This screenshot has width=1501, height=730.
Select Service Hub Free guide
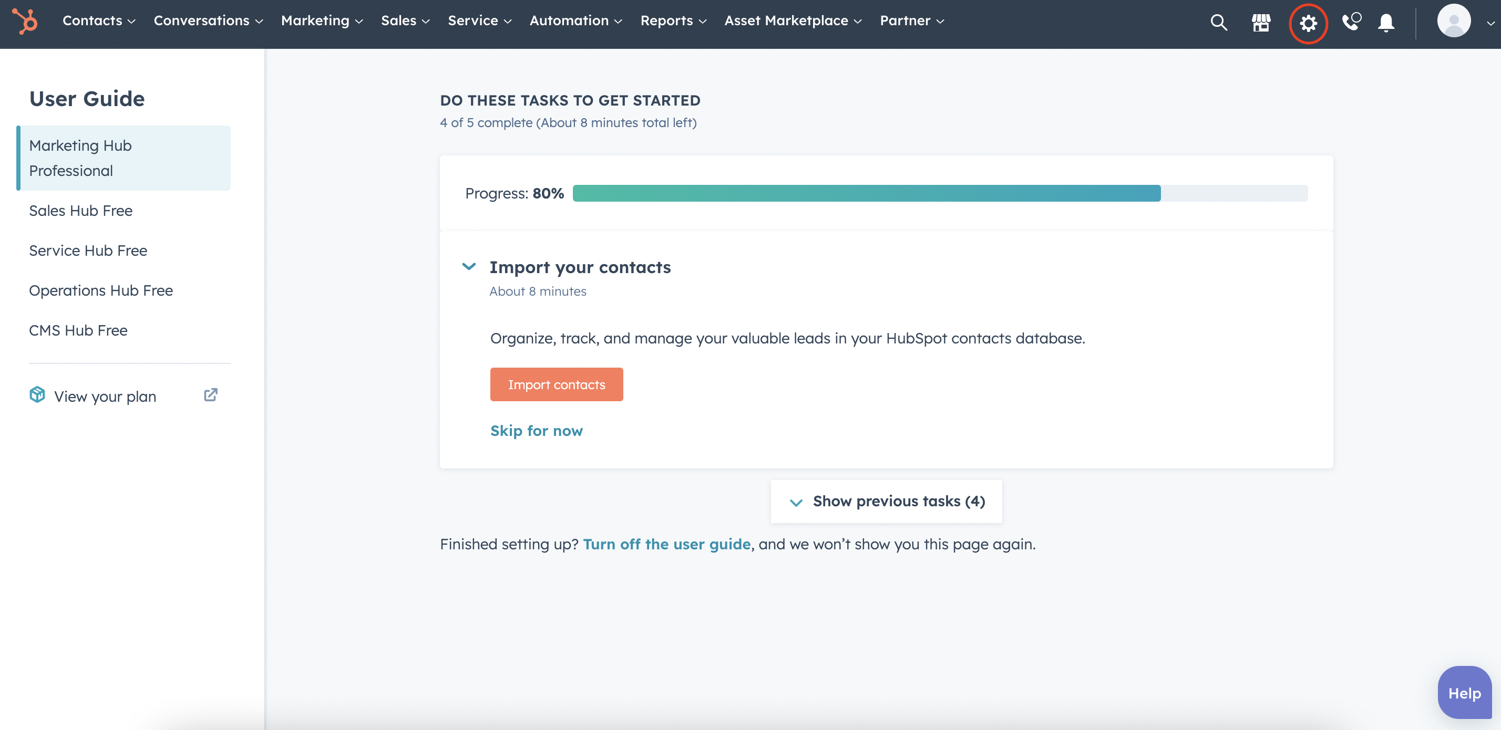coord(88,251)
